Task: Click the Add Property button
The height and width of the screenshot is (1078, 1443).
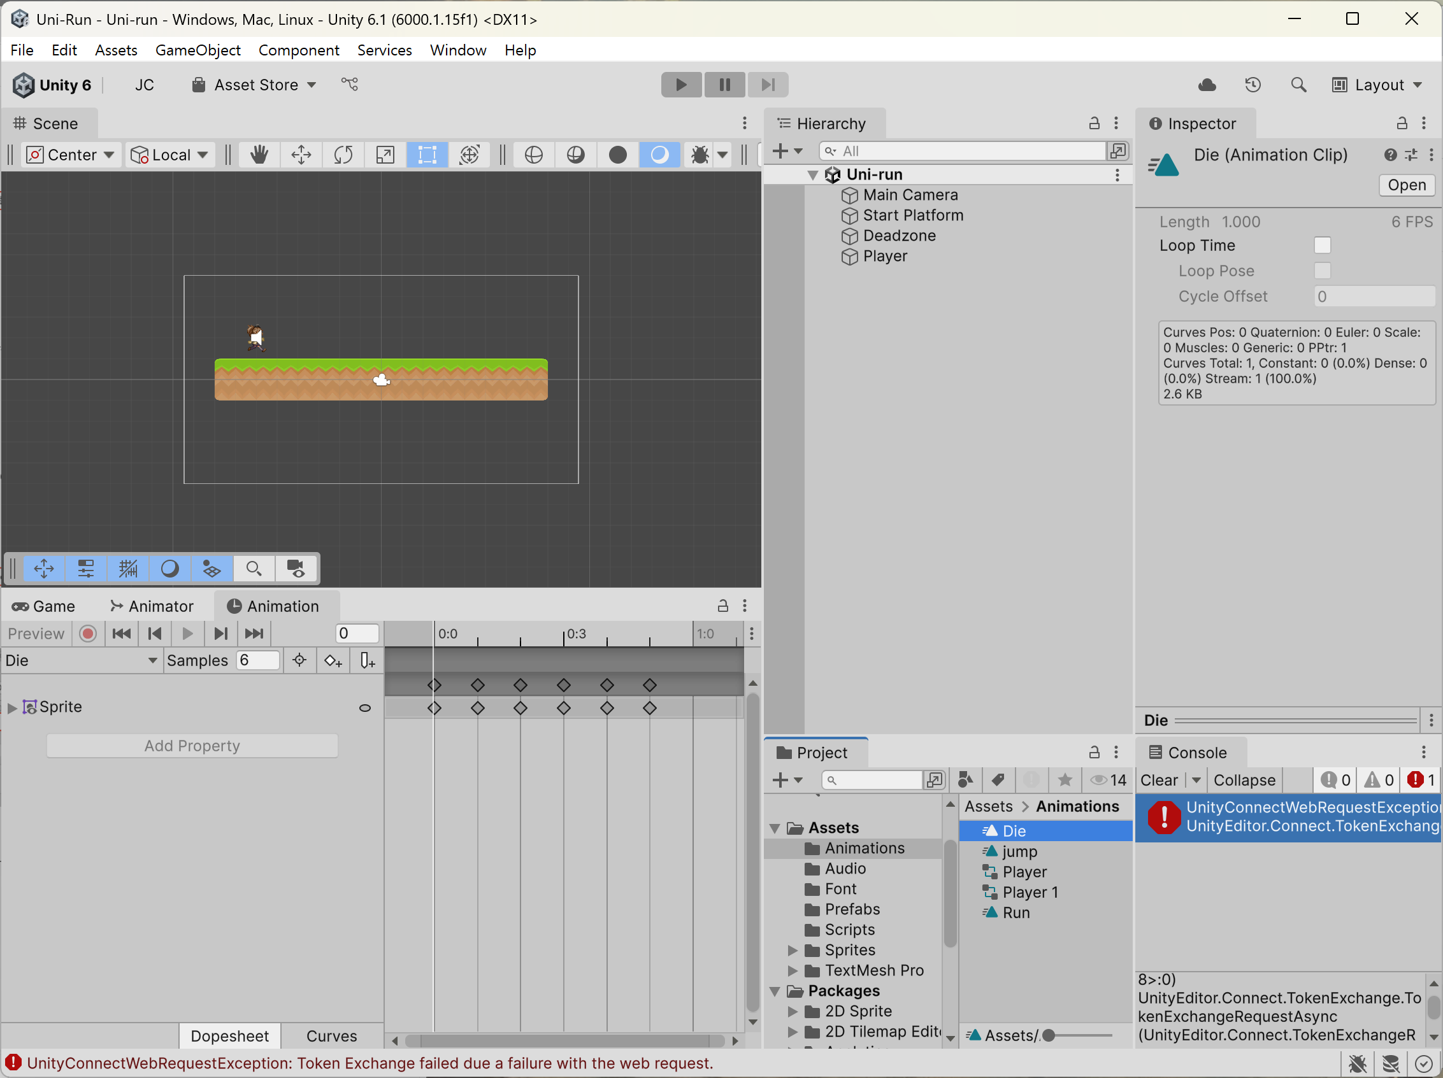Action: (x=192, y=746)
